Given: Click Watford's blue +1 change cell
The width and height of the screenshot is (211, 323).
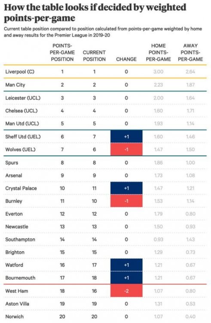Looking at the screenshot, I should [127, 265].
